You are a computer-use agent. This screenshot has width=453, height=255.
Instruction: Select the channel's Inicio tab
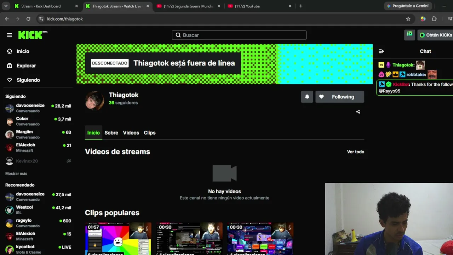click(x=93, y=133)
